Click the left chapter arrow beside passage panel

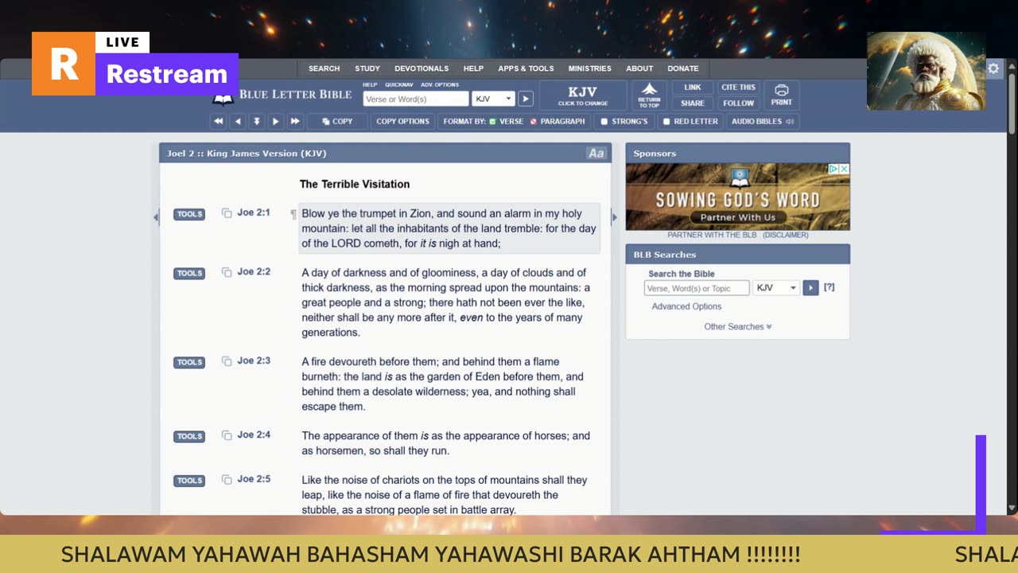pyautogui.click(x=156, y=217)
